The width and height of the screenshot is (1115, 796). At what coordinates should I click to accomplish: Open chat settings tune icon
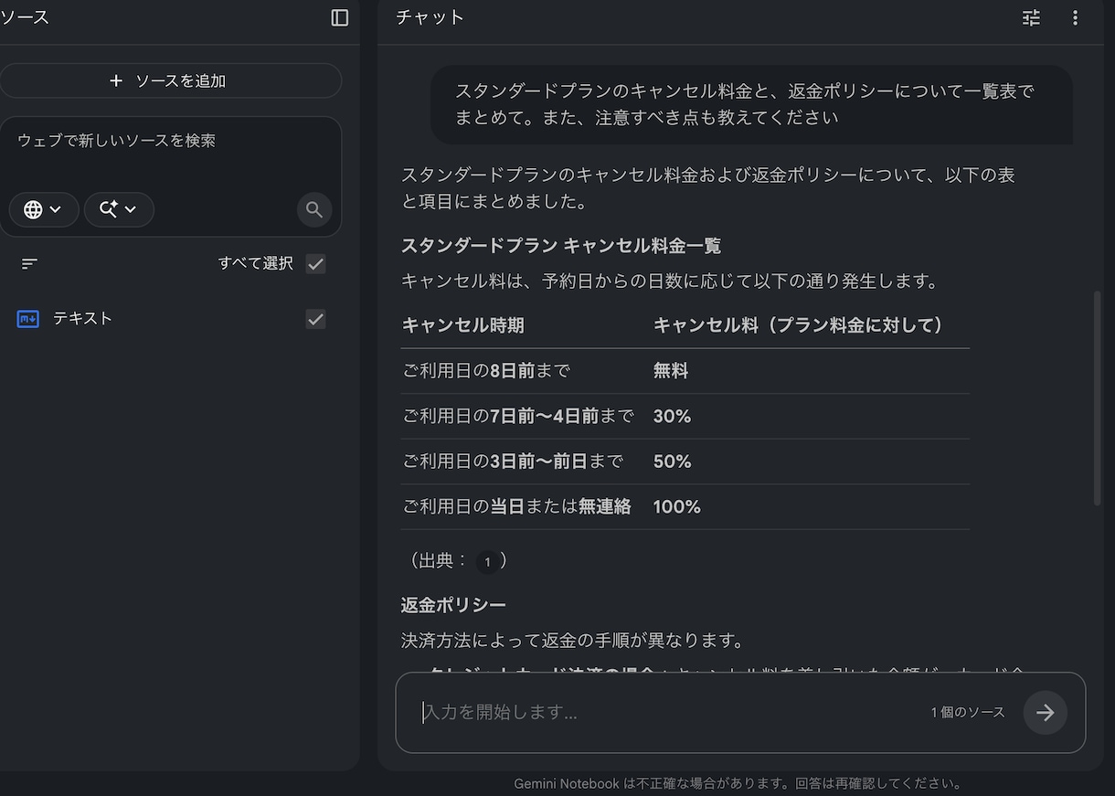(x=1031, y=18)
